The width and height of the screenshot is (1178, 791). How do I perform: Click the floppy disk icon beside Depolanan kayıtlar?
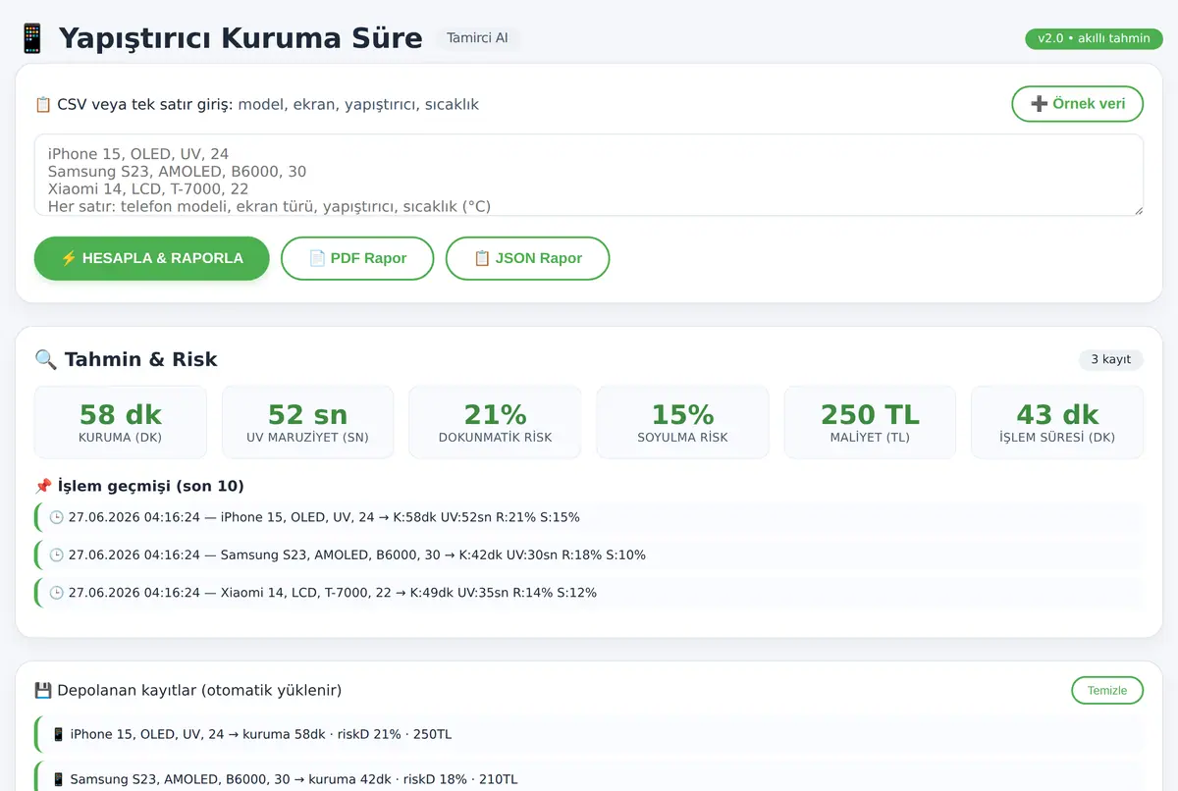pos(43,690)
